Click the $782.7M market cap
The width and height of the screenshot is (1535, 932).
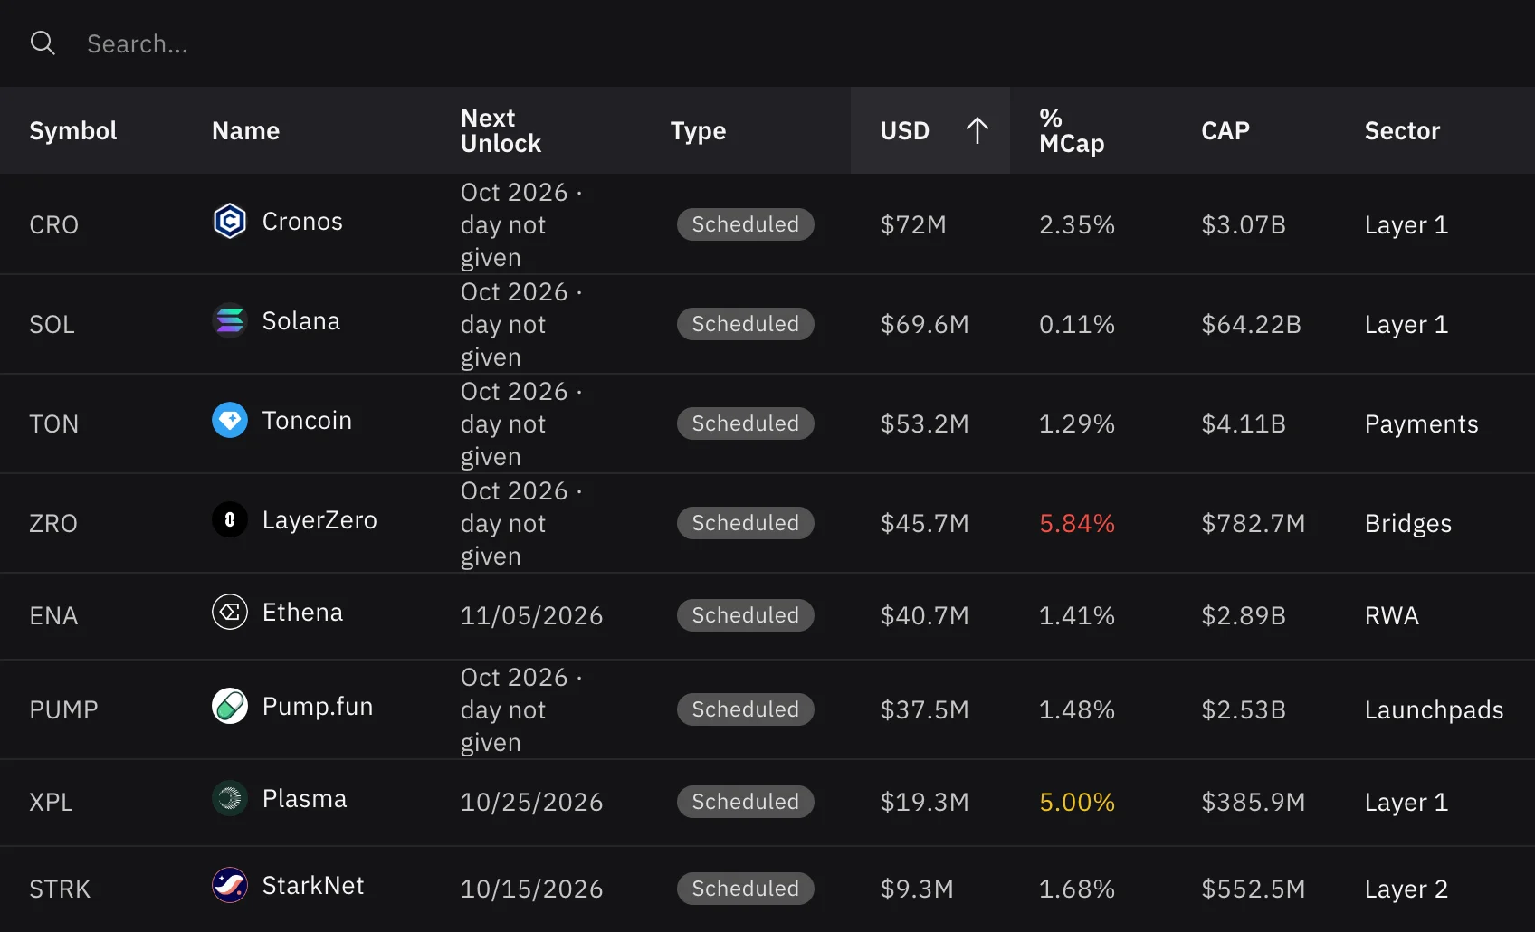pos(1253,523)
